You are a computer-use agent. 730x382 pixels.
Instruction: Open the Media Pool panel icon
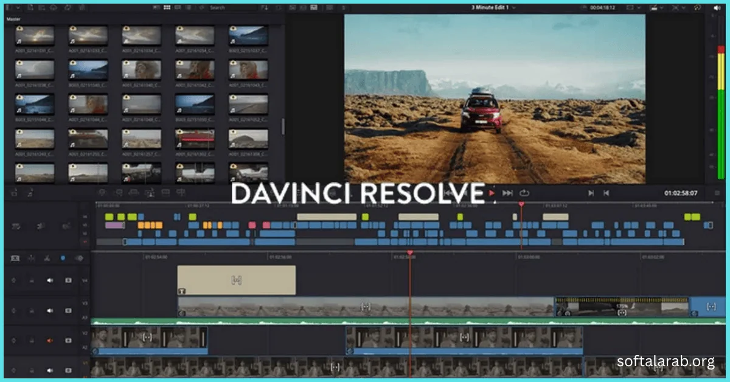point(9,8)
